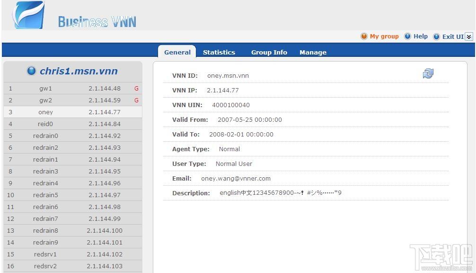Click the refresh icon in the General panel

coord(428,73)
